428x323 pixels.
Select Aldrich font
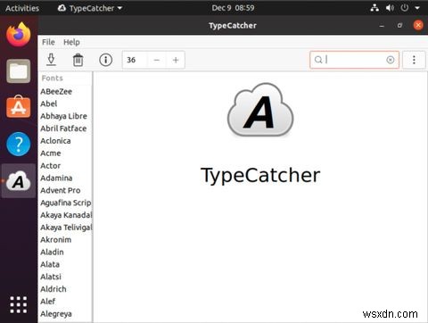65,289
